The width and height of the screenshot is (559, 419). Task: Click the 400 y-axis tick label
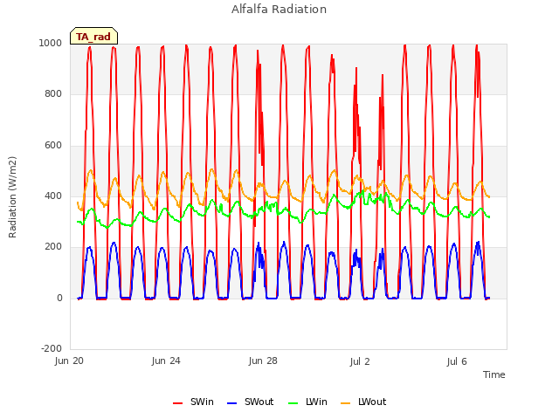pos(53,196)
